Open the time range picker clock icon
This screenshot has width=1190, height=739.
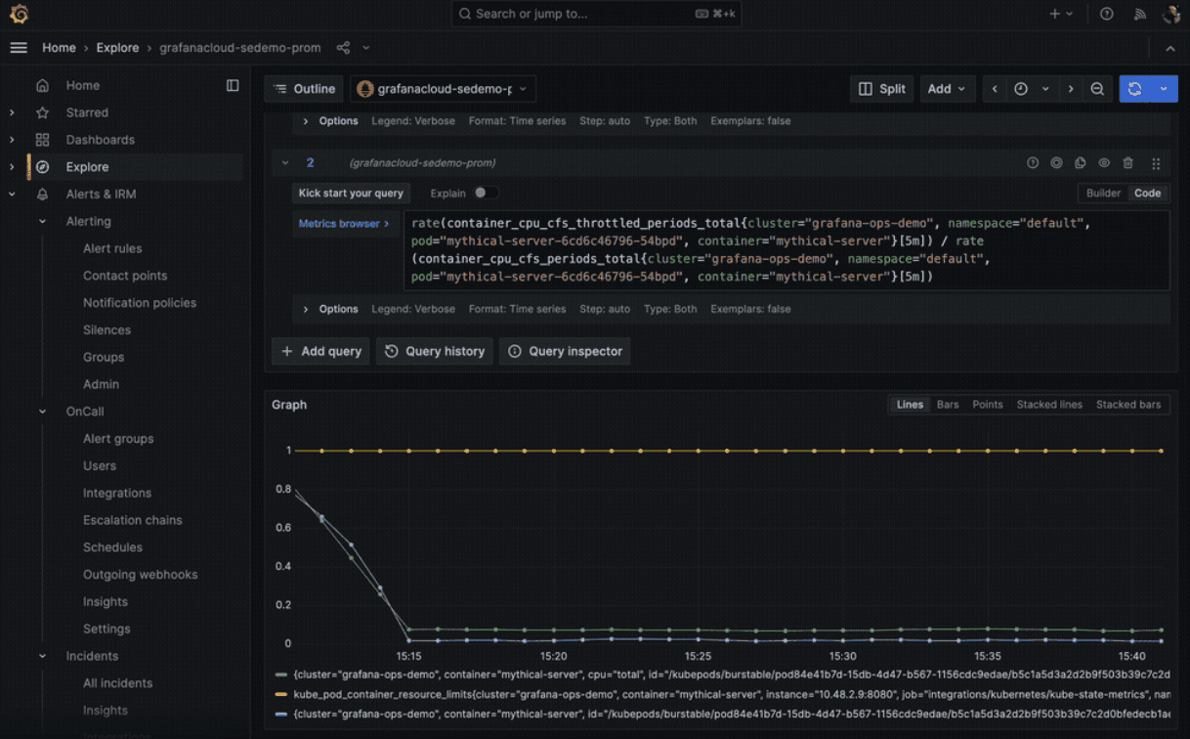point(1019,88)
